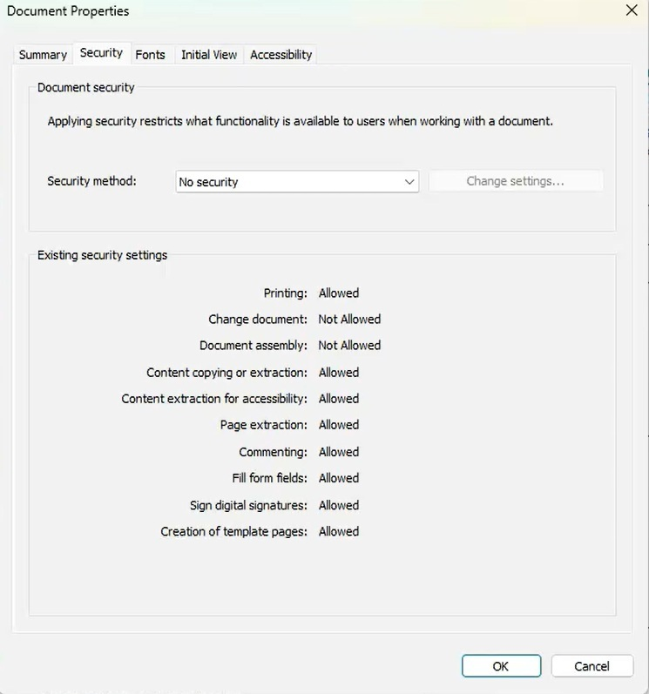Click the Commenting label
This screenshot has height=694, width=649.
pos(273,452)
